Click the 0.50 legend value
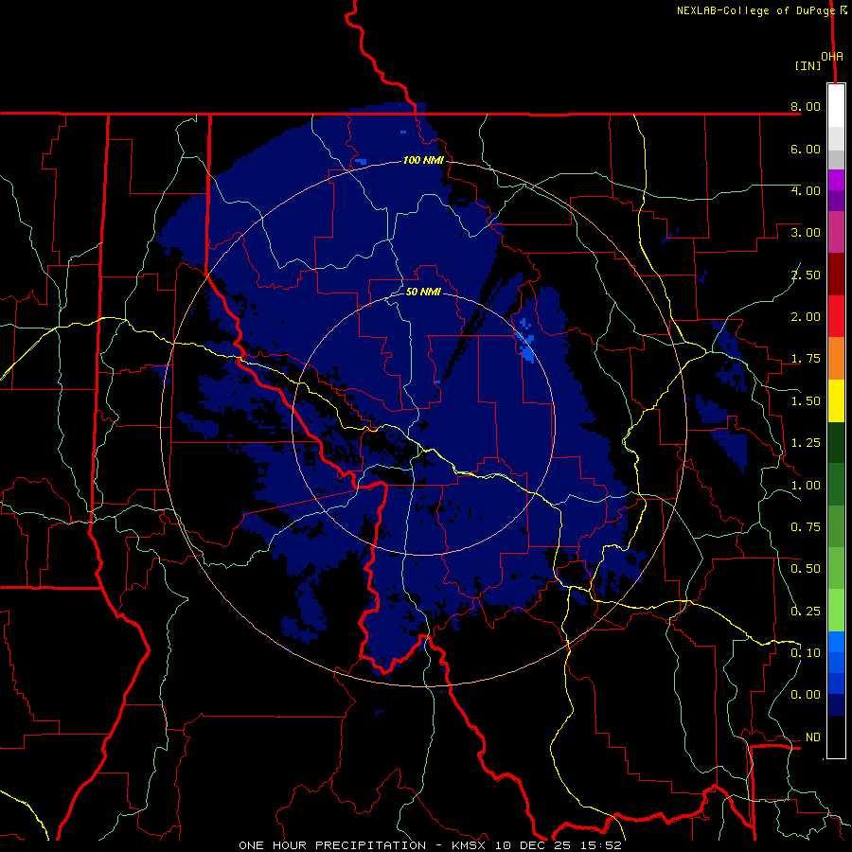 (806, 569)
